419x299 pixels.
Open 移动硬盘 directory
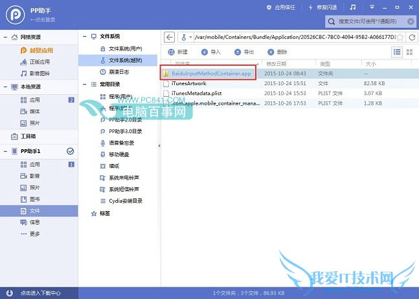(x=115, y=154)
